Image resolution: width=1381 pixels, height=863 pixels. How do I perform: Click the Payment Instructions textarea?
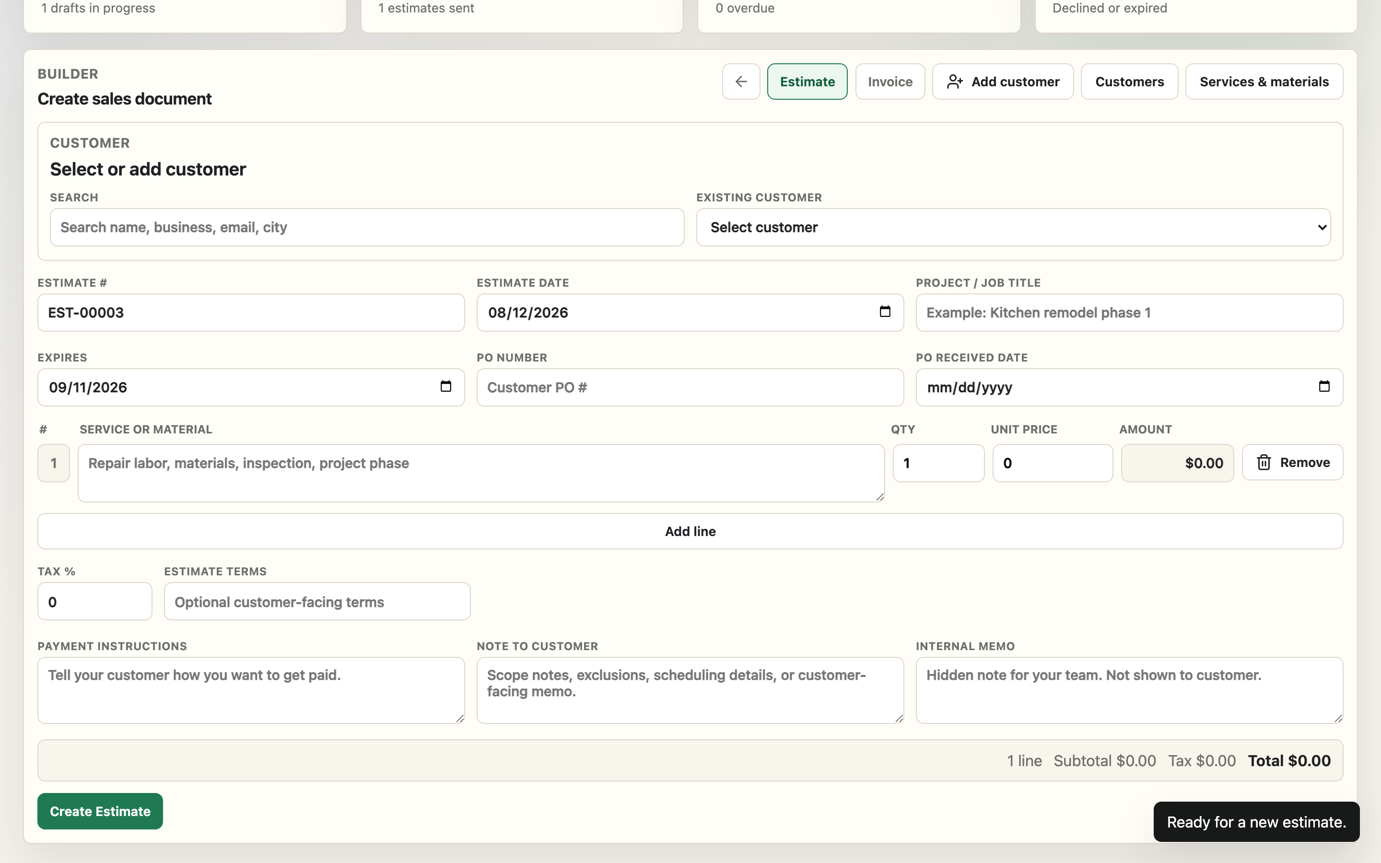251,690
